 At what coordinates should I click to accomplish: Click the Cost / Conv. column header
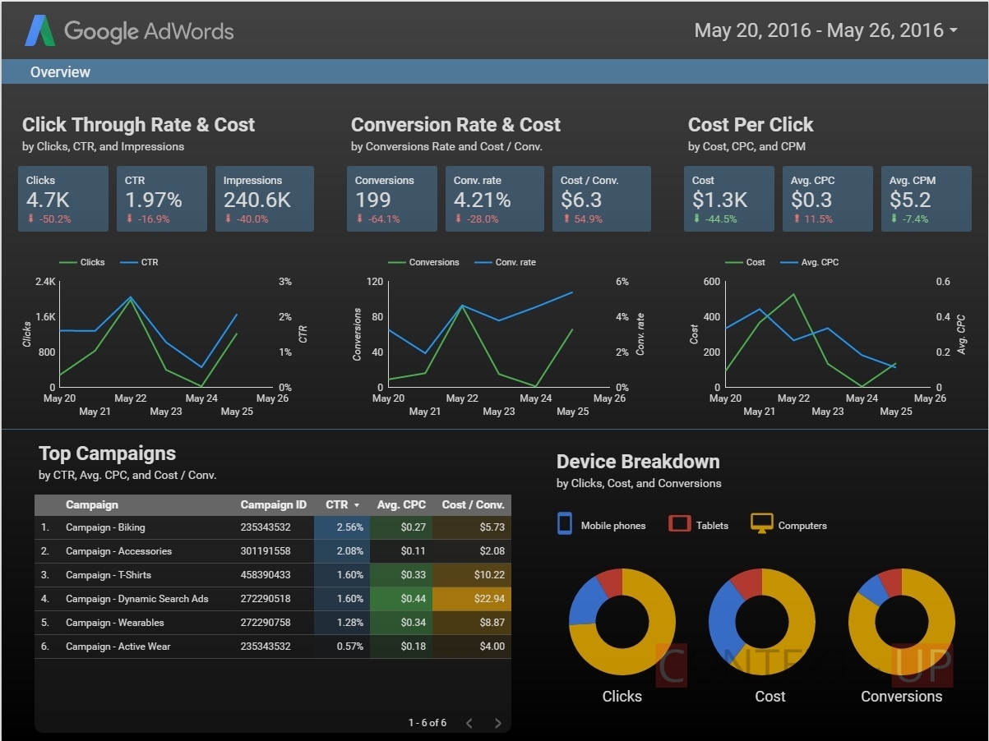474,504
